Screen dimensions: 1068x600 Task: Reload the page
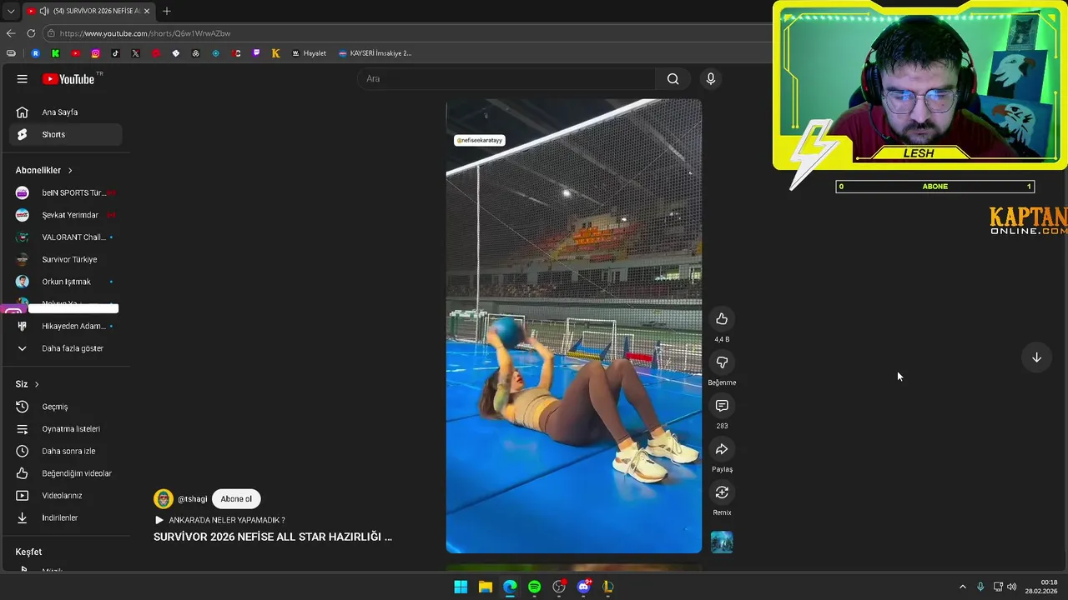[x=31, y=33]
